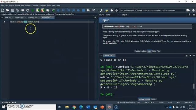Select the Console 1/A tab
The width and height of the screenshot is (196, 110).
point(109,56)
